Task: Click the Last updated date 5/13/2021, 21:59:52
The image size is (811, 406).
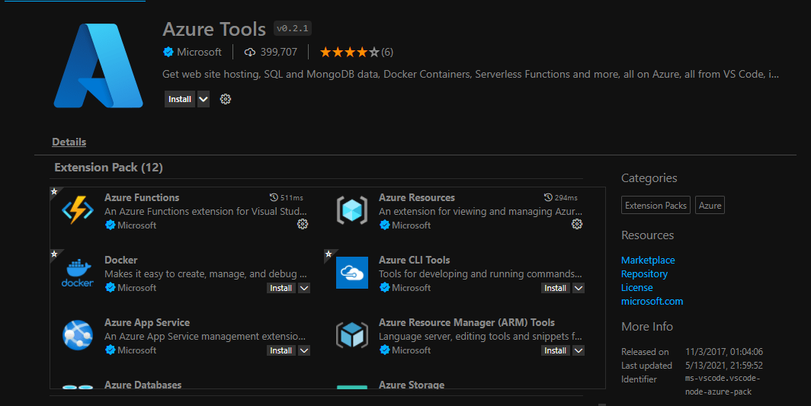Action: point(724,366)
